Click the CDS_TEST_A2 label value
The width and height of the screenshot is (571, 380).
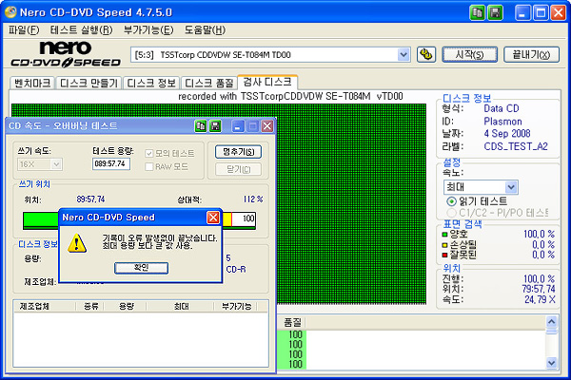516,146
